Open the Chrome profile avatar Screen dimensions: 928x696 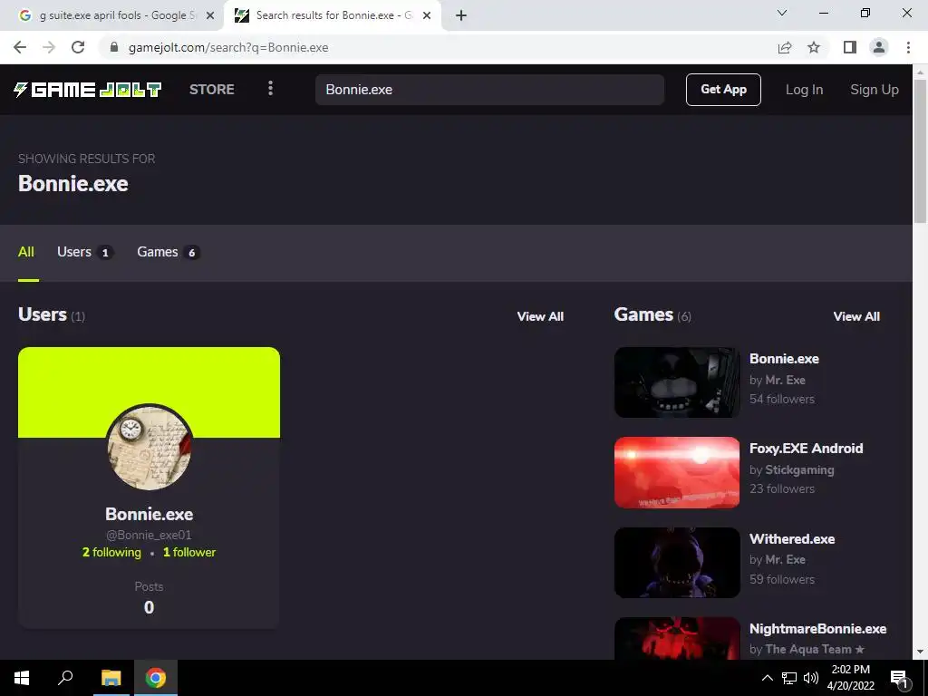point(879,47)
